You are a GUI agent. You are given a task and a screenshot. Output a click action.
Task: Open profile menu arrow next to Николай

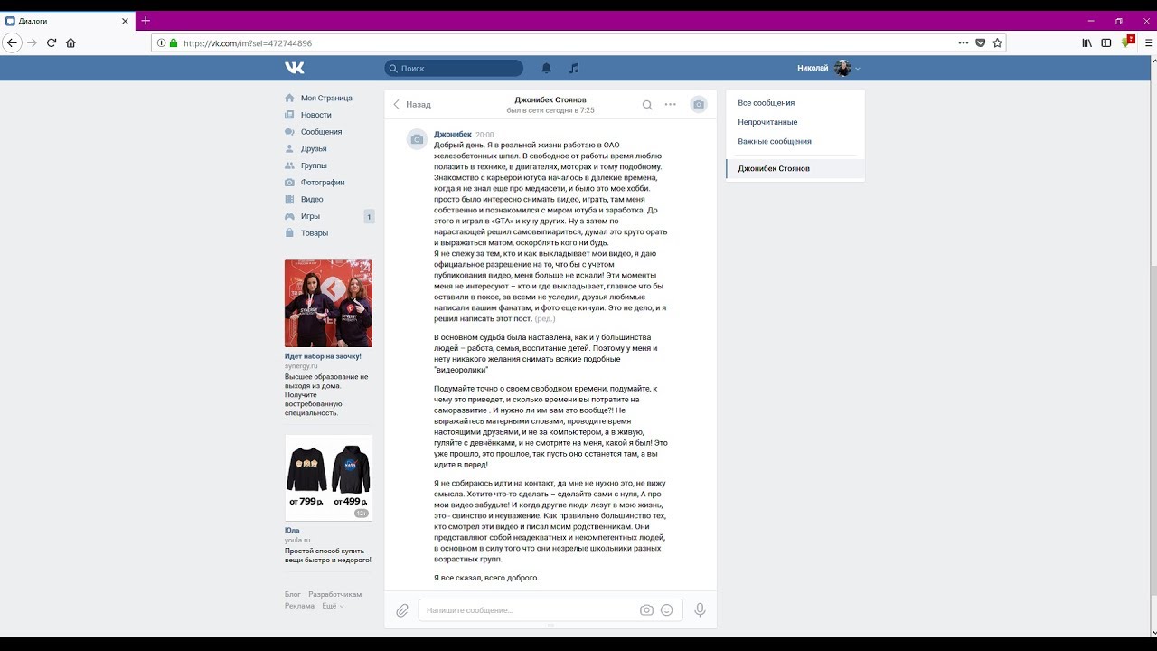tap(858, 69)
